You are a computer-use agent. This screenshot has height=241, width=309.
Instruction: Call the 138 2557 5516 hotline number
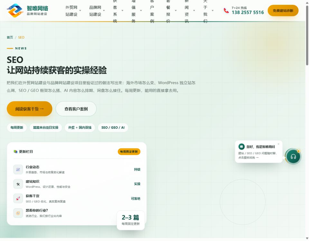click(248, 13)
